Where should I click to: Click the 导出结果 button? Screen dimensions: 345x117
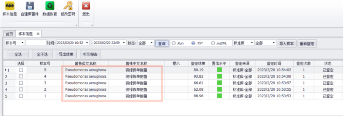click(x=66, y=54)
